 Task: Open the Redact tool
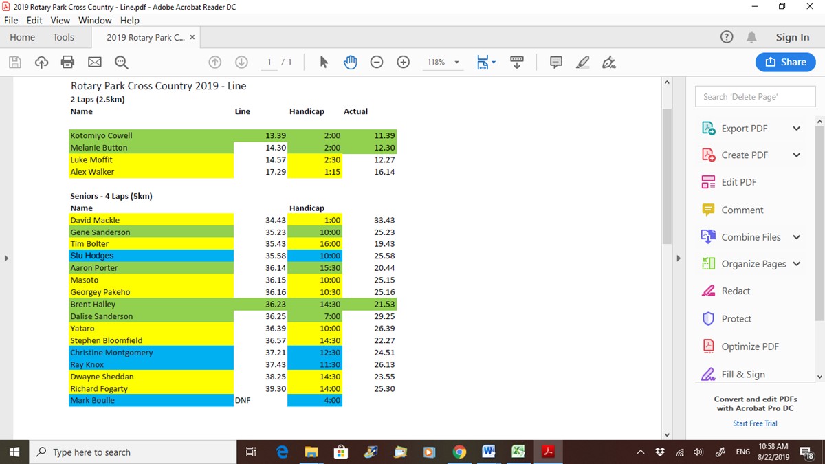coord(726,291)
